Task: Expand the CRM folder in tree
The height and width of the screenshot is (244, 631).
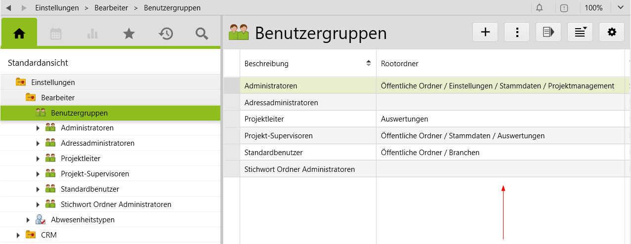Action: pyautogui.click(x=18, y=235)
